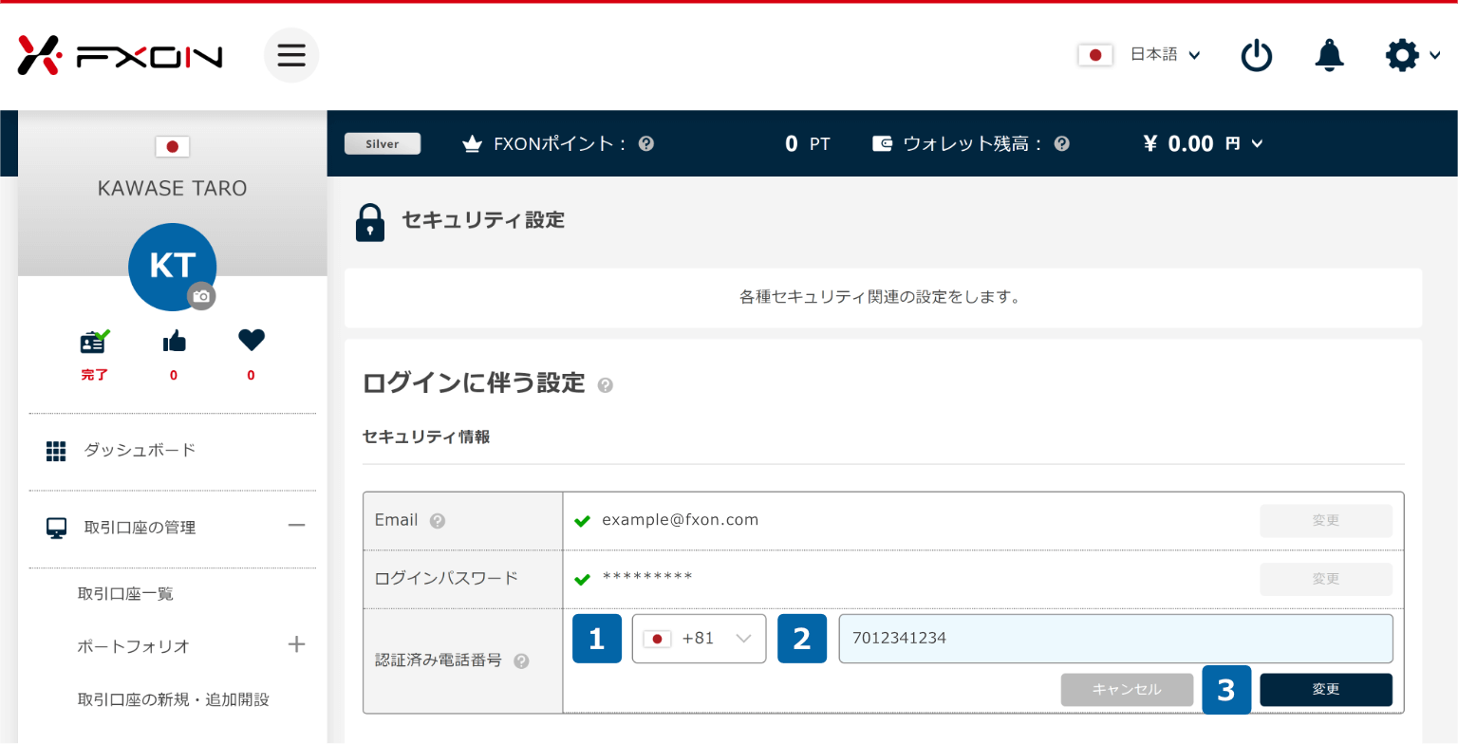Screen dimensions: 1458x744
Task: Click 変更 button for Email
Action: tap(1326, 521)
